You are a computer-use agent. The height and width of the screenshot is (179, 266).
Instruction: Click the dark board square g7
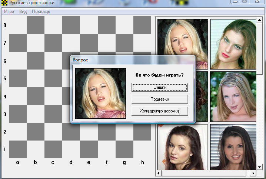point(124,43)
